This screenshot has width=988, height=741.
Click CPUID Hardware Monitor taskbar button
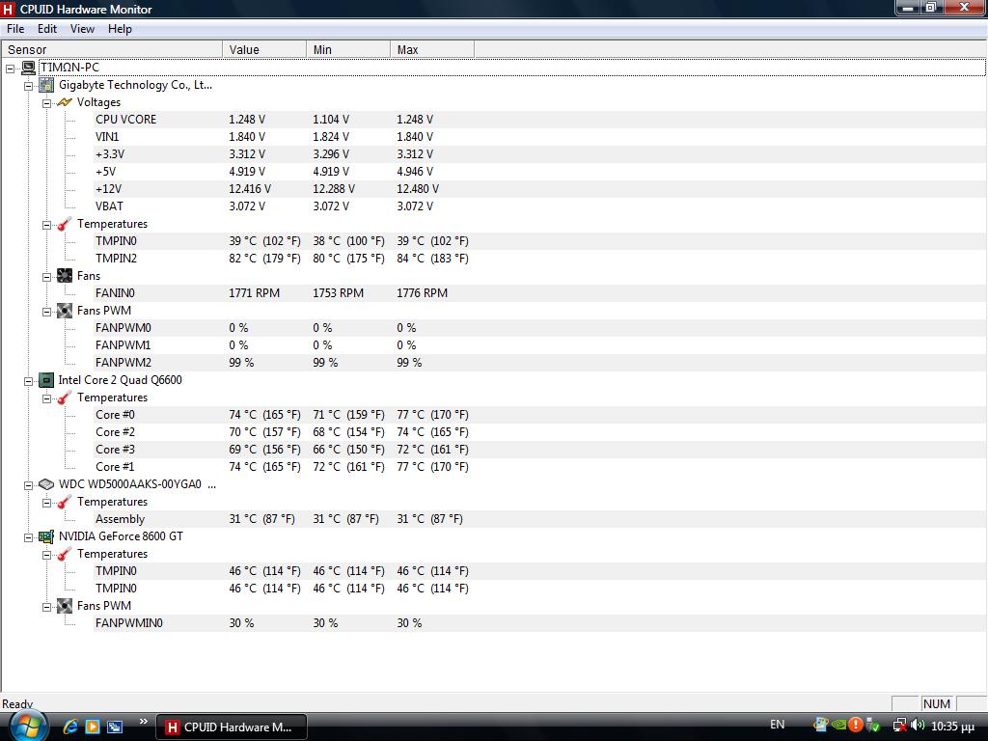click(x=232, y=727)
